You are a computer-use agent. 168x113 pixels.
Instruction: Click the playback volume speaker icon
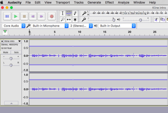(118, 20)
